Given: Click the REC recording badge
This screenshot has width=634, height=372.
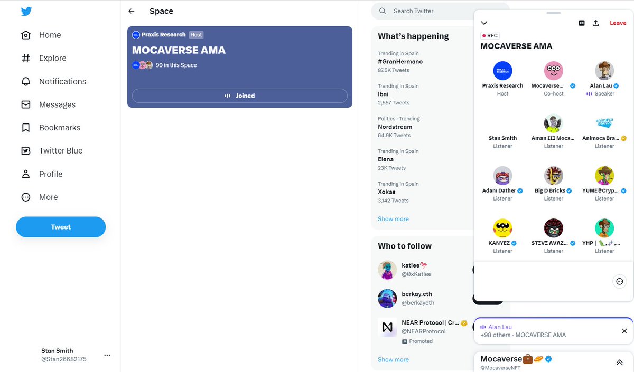Looking at the screenshot, I should click(x=490, y=36).
